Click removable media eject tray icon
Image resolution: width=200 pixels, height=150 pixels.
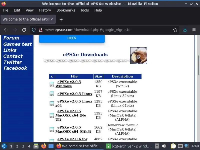(x=157, y=146)
